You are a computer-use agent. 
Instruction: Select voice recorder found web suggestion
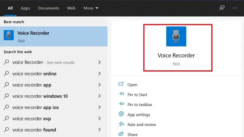point(34,130)
